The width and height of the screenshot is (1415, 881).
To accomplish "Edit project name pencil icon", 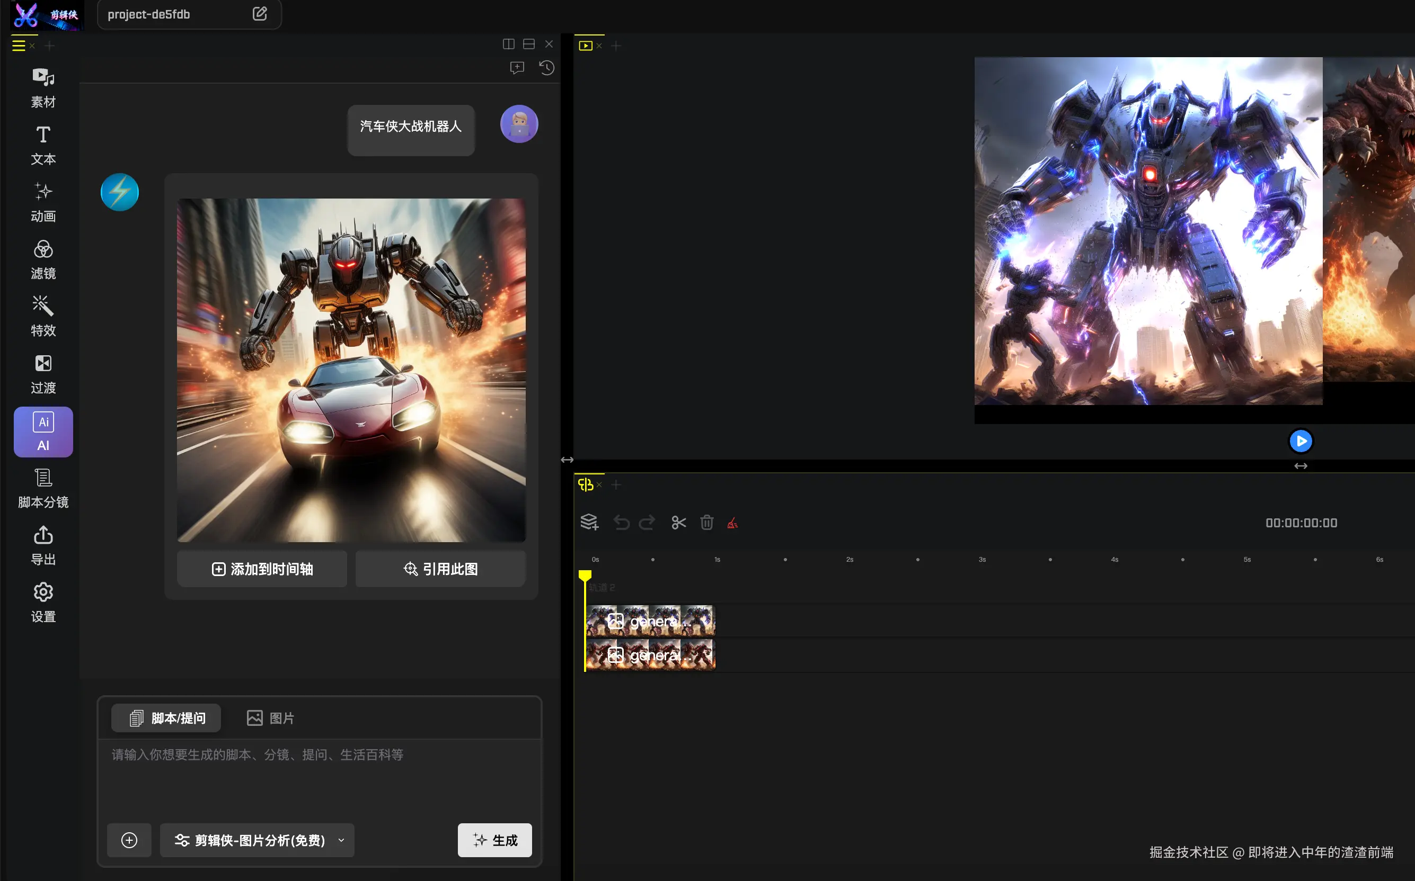I will click(x=260, y=14).
